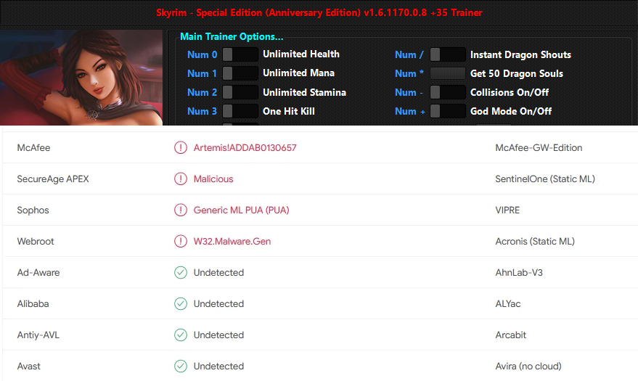Click the Avast Undetected status text
This screenshot has width=638, height=381.
218,366
